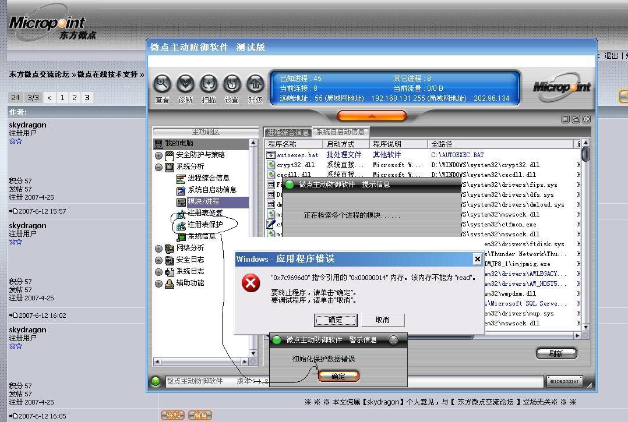Viewport: 628px width, 422px height.
Task: Expand the 安全防护与策略 tree node
Action: (158, 155)
